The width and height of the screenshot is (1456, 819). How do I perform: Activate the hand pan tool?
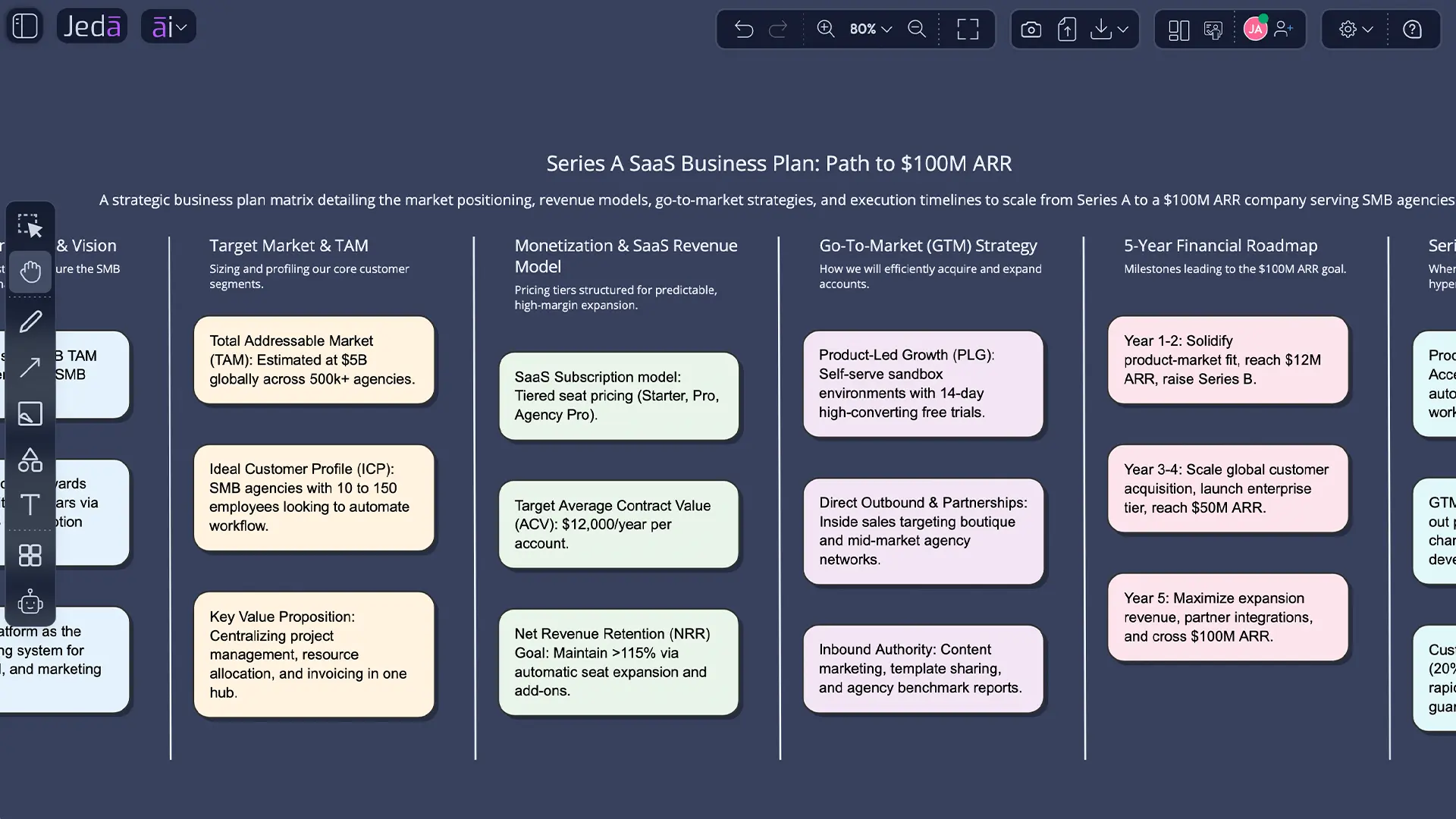point(30,271)
